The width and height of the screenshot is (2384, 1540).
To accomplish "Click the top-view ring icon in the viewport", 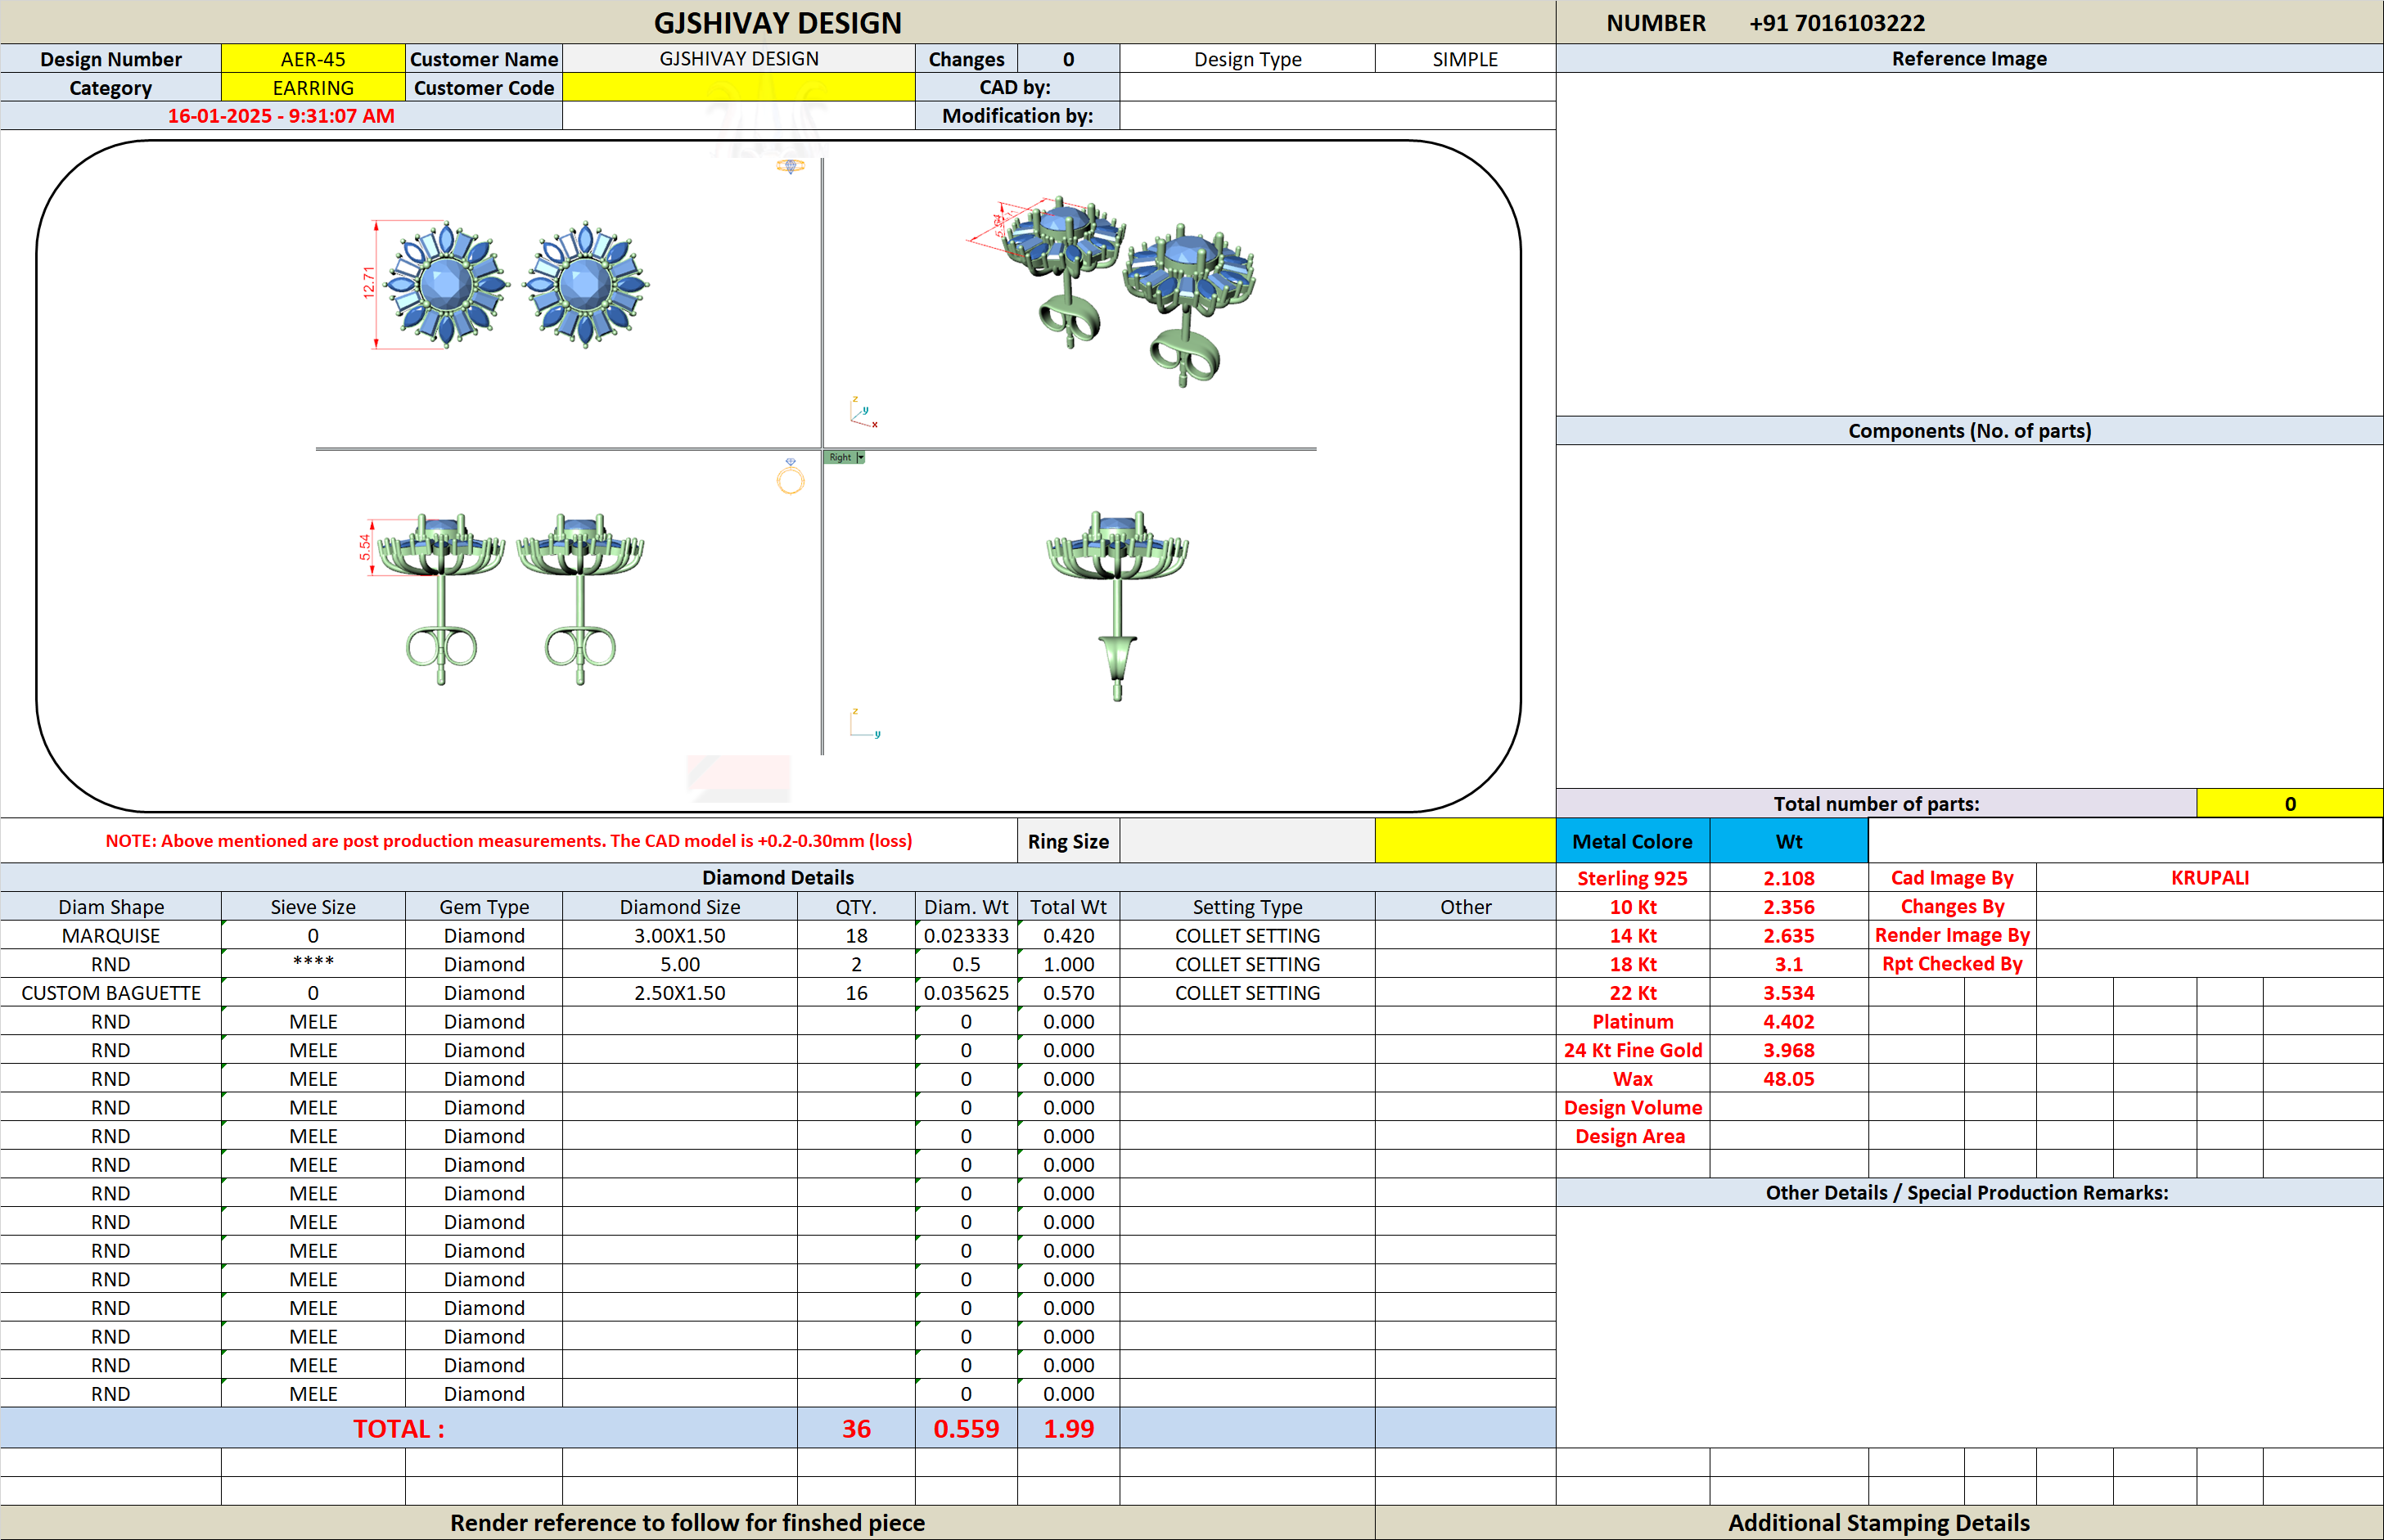I will click(x=790, y=166).
